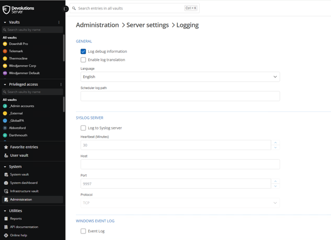Open the Vaults section options menu
331x240 pixels.
tap(59, 23)
